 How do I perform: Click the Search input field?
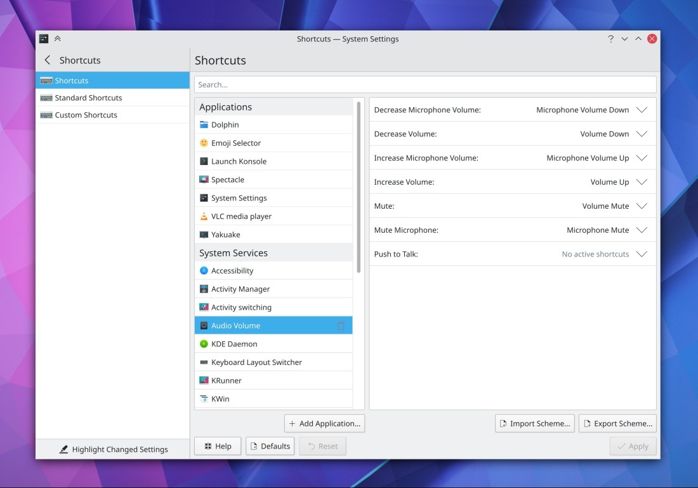[425, 84]
